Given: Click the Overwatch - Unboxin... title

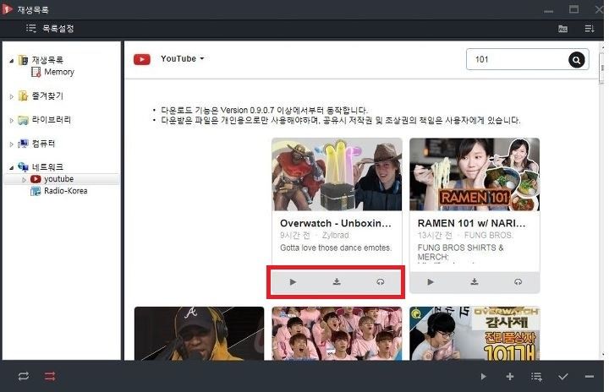Looking at the screenshot, I should (x=336, y=223).
